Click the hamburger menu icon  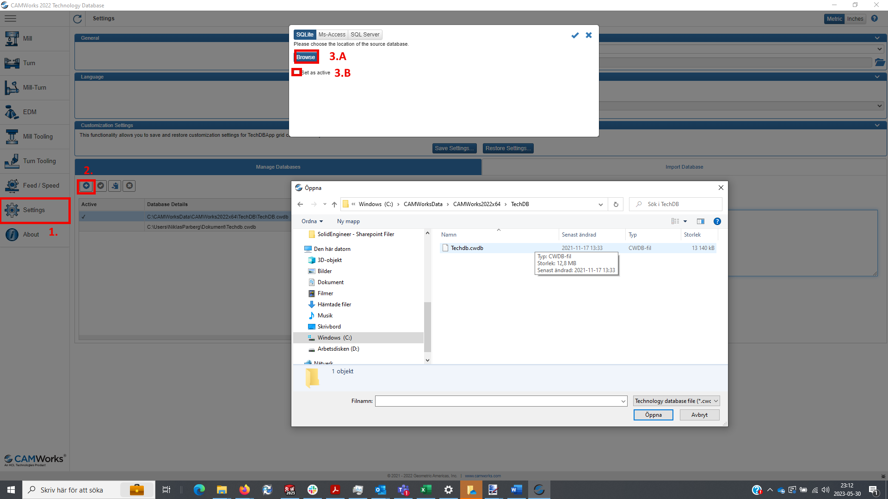(x=10, y=18)
